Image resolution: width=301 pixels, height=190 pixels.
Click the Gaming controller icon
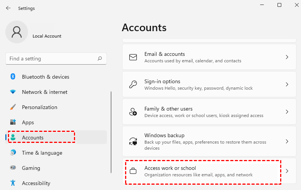tap(13, 168)
